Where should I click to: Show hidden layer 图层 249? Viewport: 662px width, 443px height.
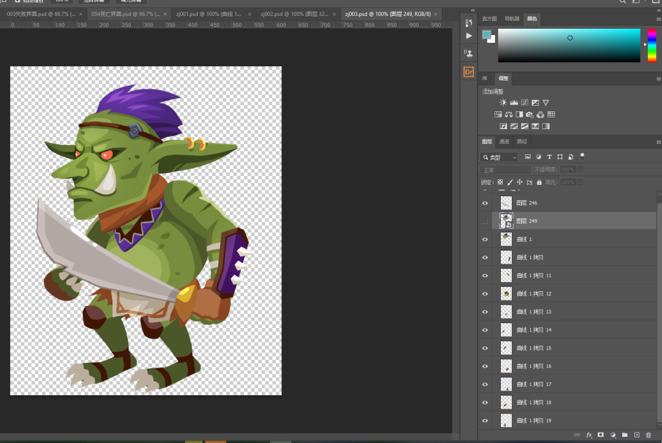point(485,221)
